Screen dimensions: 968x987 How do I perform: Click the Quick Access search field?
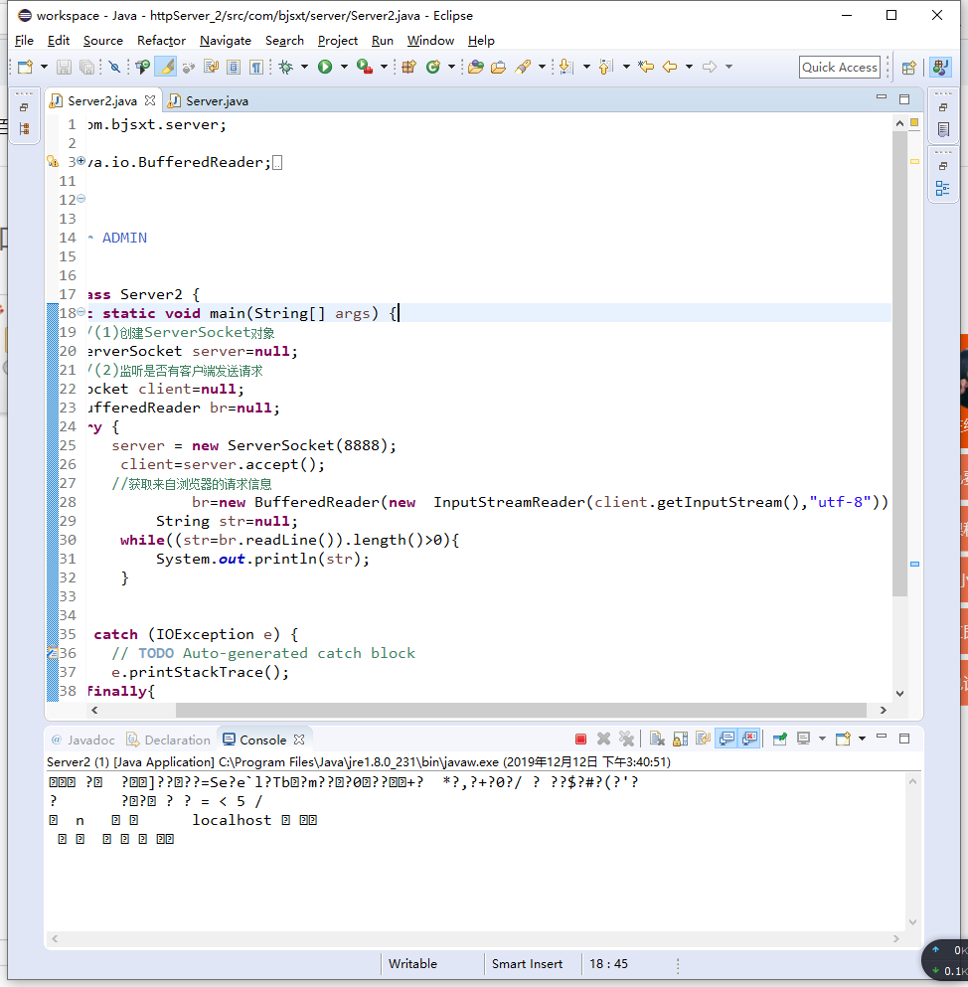[x=840, y=68]
